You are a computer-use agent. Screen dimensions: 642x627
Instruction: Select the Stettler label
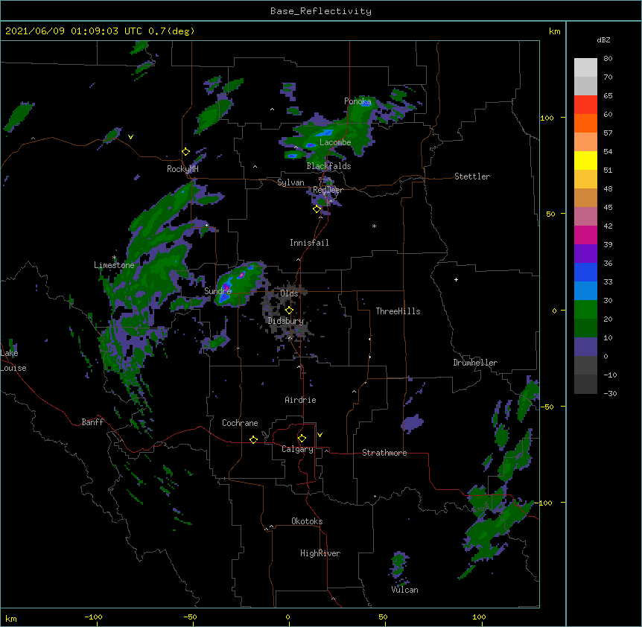click(472, 176)
